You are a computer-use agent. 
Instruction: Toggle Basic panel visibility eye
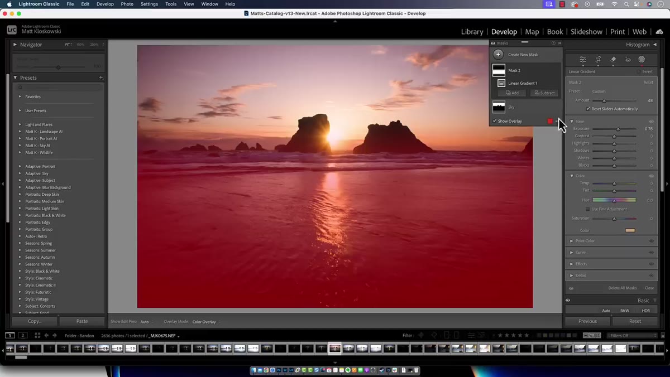click(x=568, y=301)
